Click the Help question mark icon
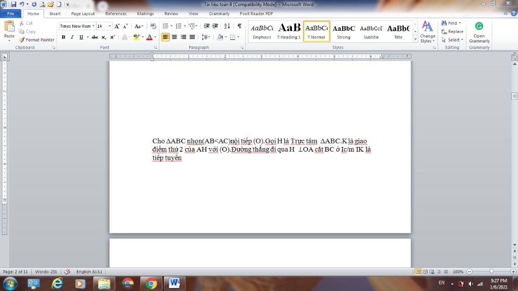Image resolution: width=518 pixels, height=291 pixels. (x=514, y=14)
